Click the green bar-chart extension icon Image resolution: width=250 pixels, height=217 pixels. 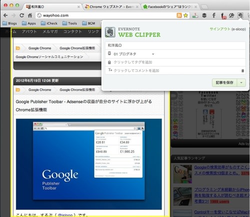[x=195, y=15]
